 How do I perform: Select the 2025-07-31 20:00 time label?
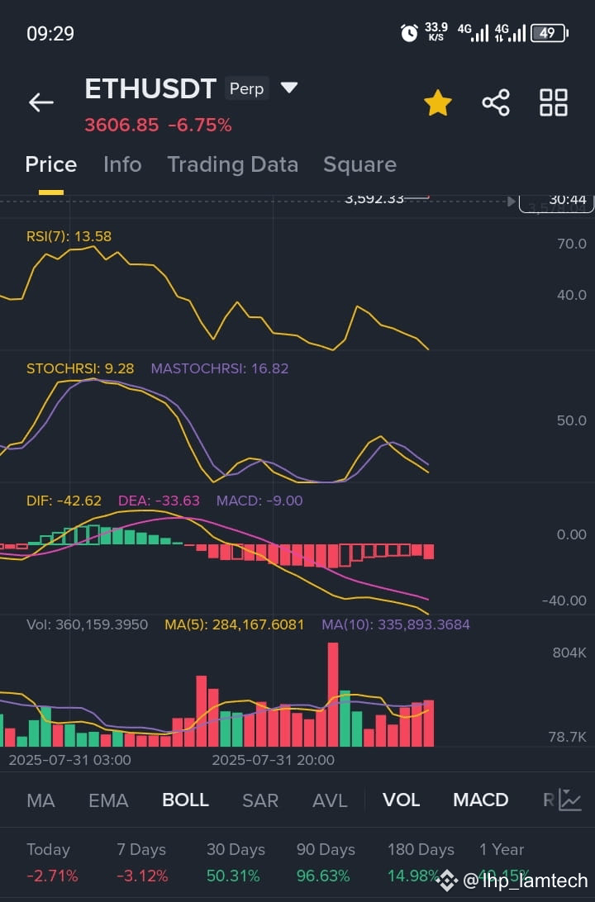point(274,760)
